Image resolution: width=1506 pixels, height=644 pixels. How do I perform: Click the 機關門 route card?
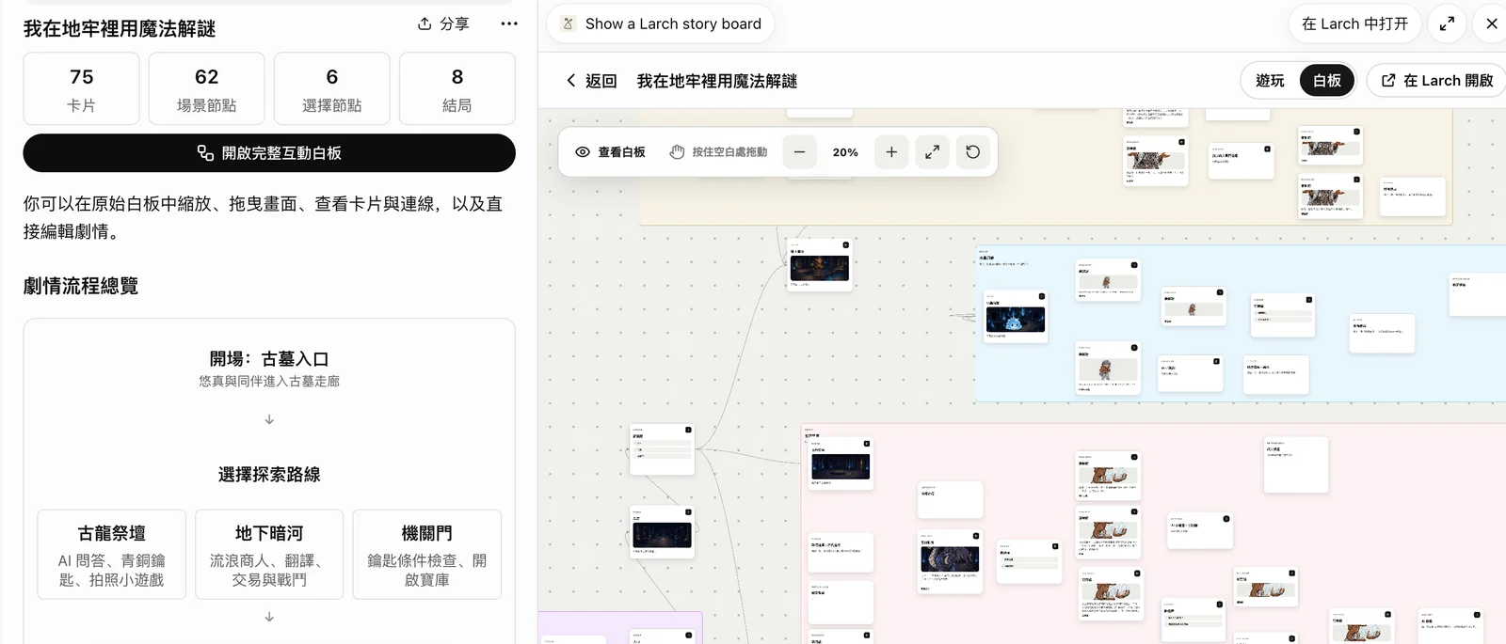pyautogui.click(x=427, y=555)
